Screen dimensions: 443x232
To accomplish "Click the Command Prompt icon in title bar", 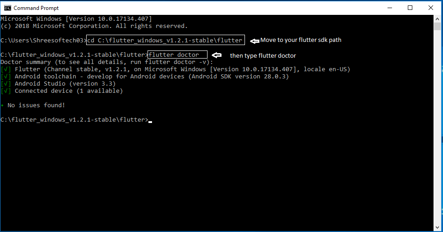I will pos(8,8).
